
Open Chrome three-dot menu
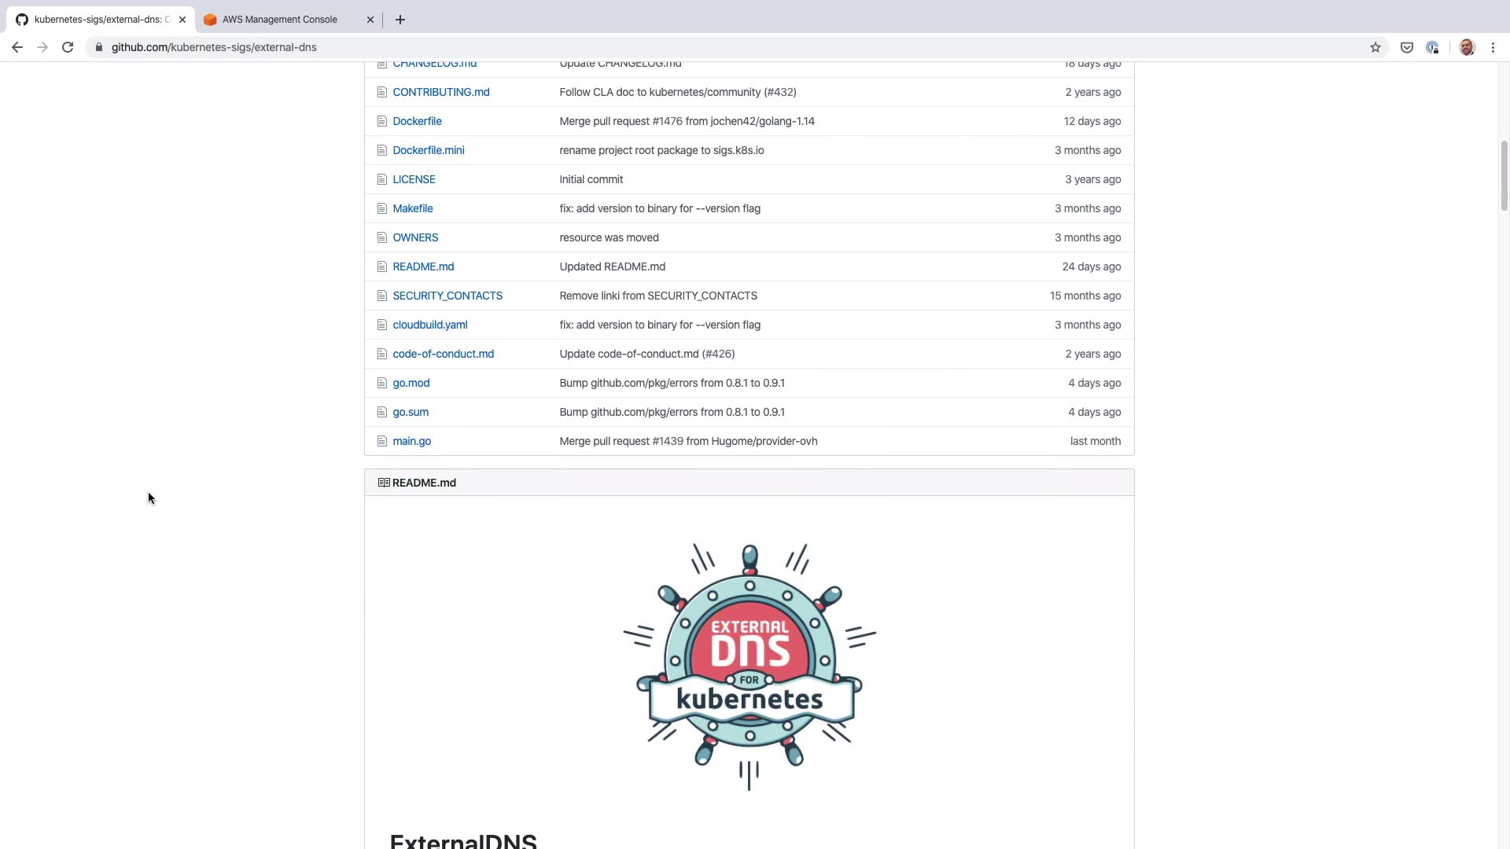1493,47
